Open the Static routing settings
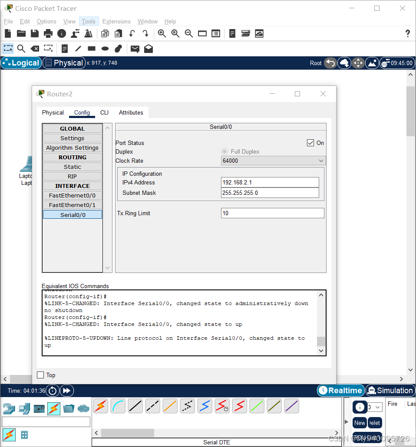Viewport: 416px width, 447px height. [x=73, y=167]
